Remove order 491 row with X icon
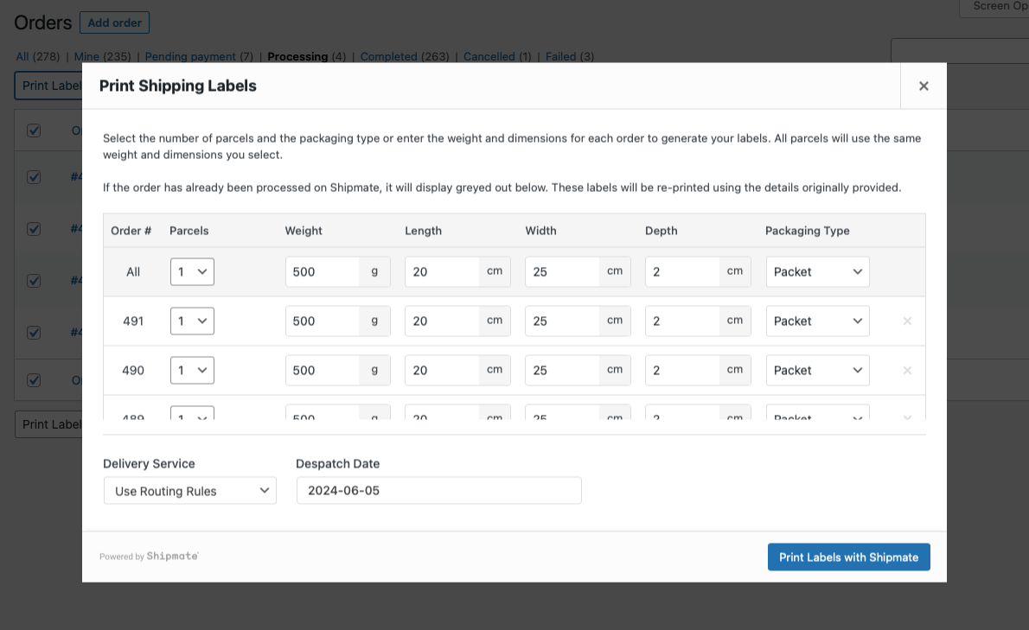 (907, 321)
